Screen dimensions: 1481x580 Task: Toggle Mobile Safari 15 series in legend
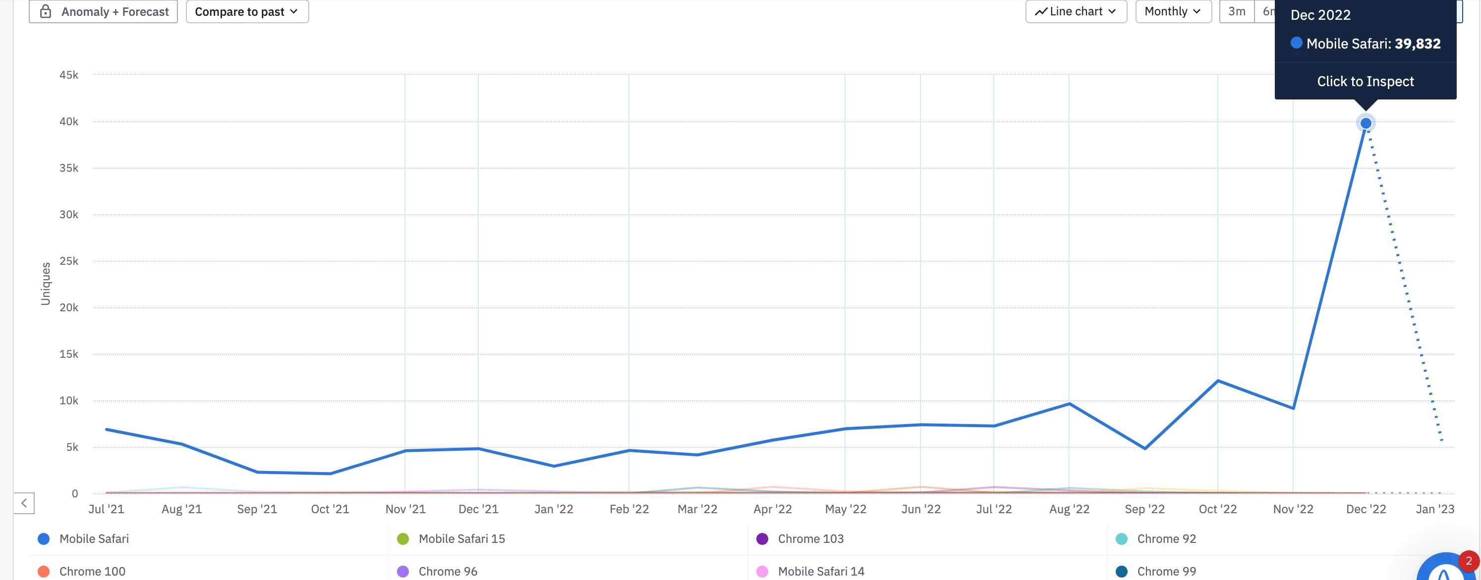[461, 538]
